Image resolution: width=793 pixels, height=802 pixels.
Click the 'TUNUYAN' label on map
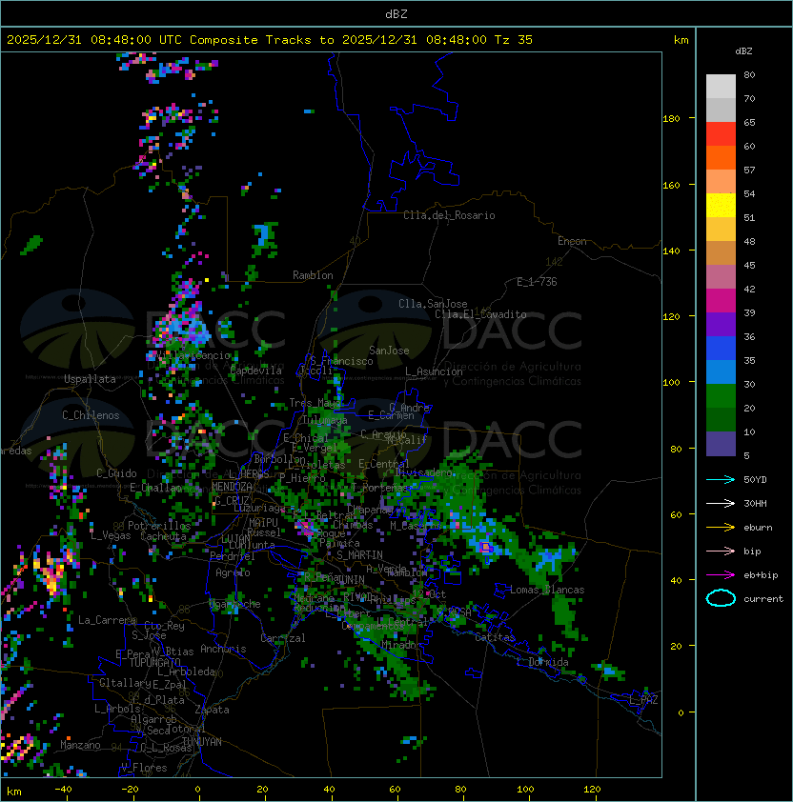coord(202,742)
